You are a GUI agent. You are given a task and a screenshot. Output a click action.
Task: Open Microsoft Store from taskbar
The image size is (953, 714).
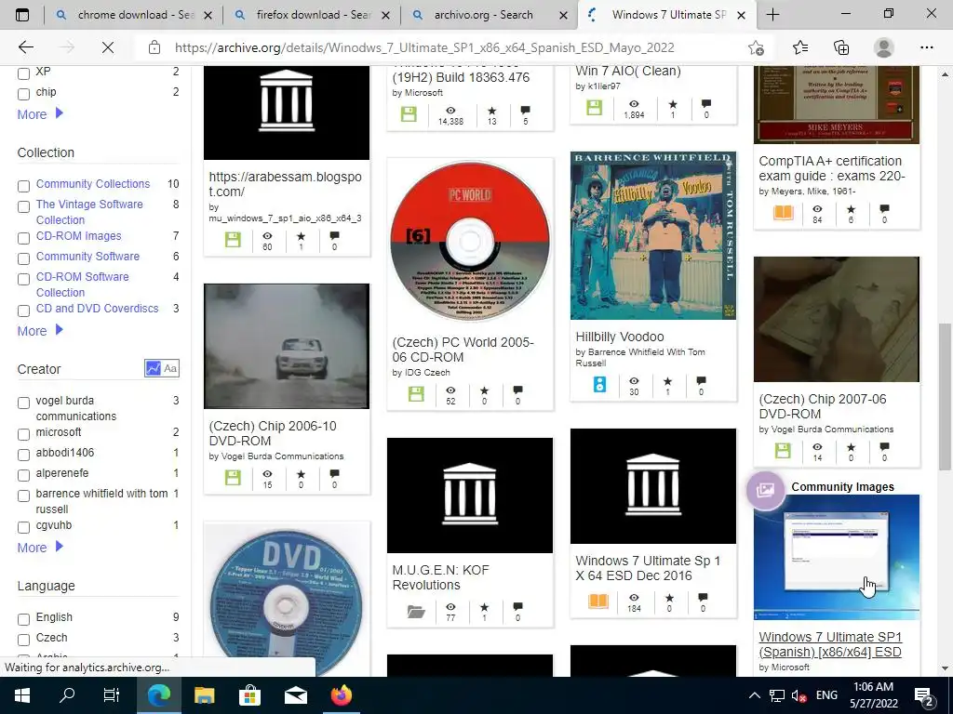pos(249,695)
